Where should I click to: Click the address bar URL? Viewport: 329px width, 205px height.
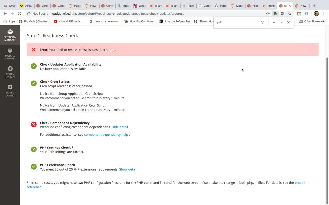118,13
